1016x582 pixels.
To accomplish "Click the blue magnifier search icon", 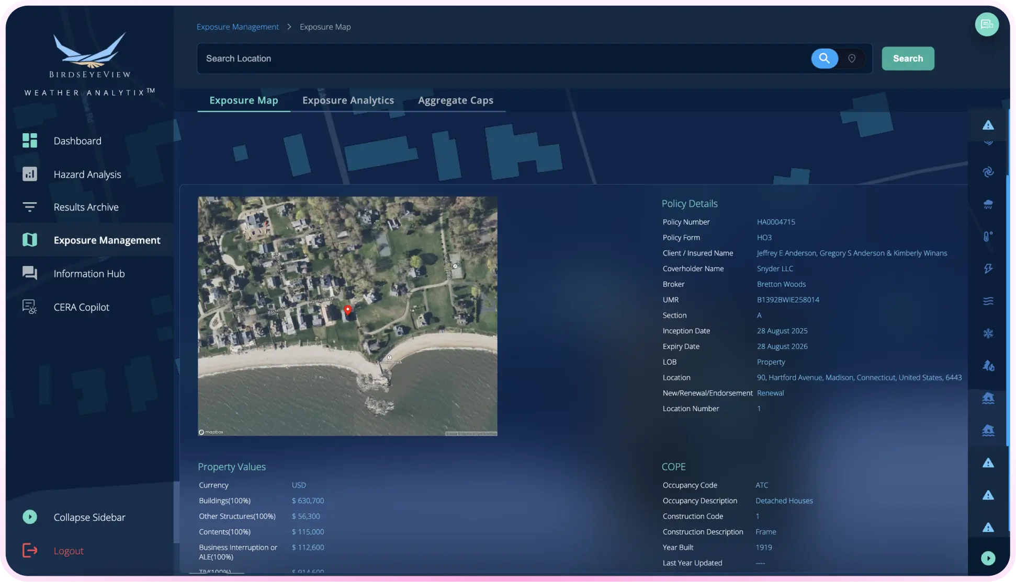I will point(824,59).
